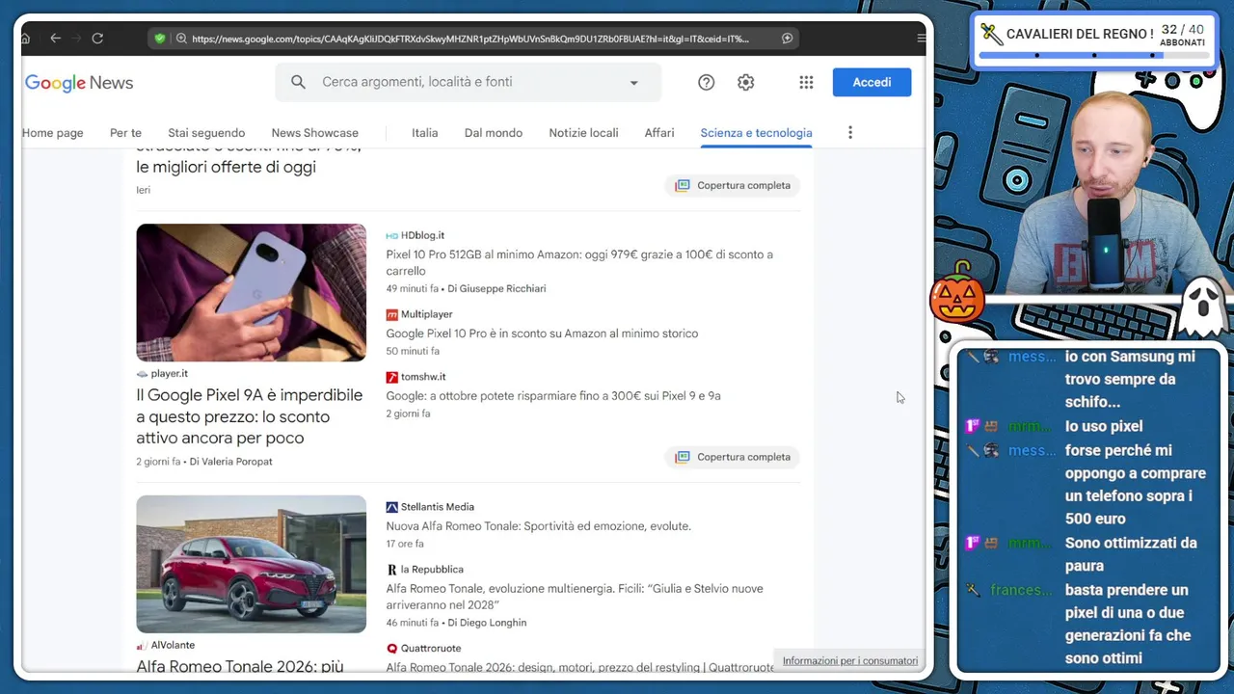Click the player.it source logo
Image resolution: width=1234 pixels, height=694 pixels.
tap(142, 374)
